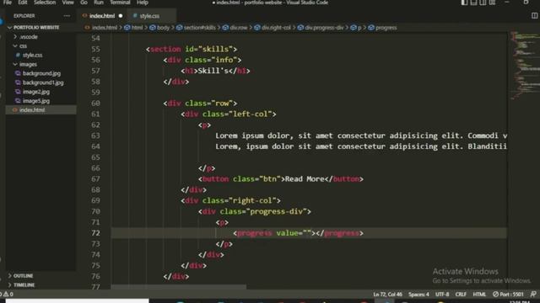Split the editor to the right
The height and width of the screenshot is (303, 540).
pos(534,16)
